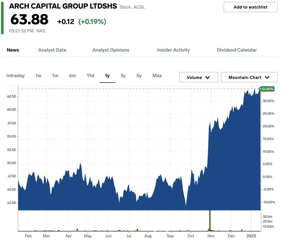Open Dividend Calendar tab
The image size is (287, 242).
click(237, 50)
